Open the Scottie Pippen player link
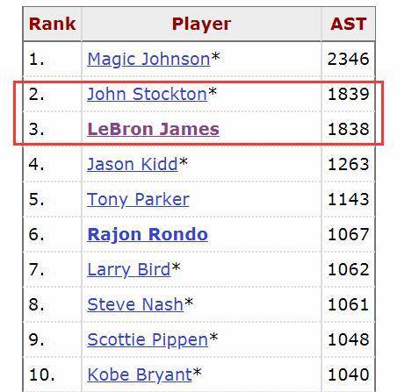This screenshot has height=392, width=419. [x=148, y=339]
